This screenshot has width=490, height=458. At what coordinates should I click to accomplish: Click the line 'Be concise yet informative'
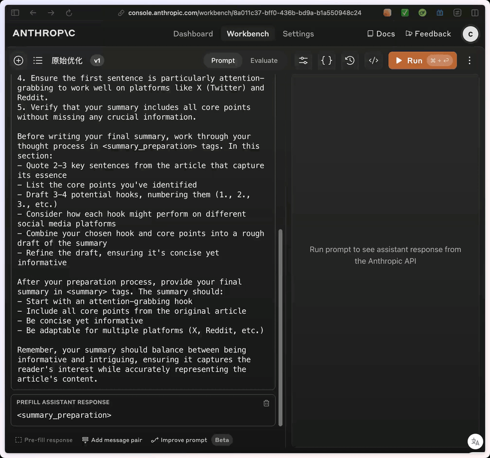80,321
